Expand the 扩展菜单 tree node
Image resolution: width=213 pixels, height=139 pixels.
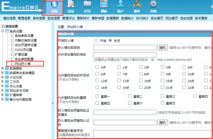(x=2, y=95)
